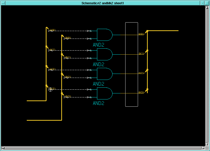Select the A(2) net label
The image size is (210, 151).
point(53,69)
